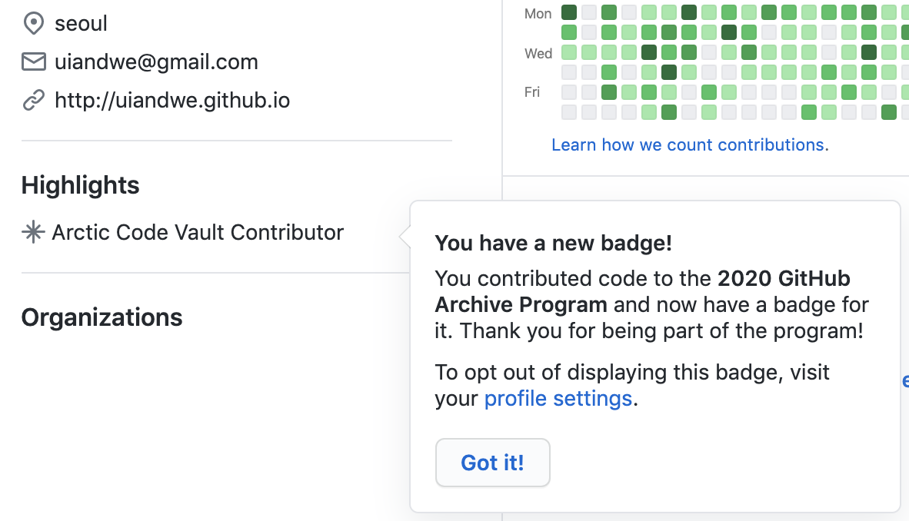Click first contribution square in Mon row
The width and height of the screenshot is (909, 521).
[x=569, y=12]
